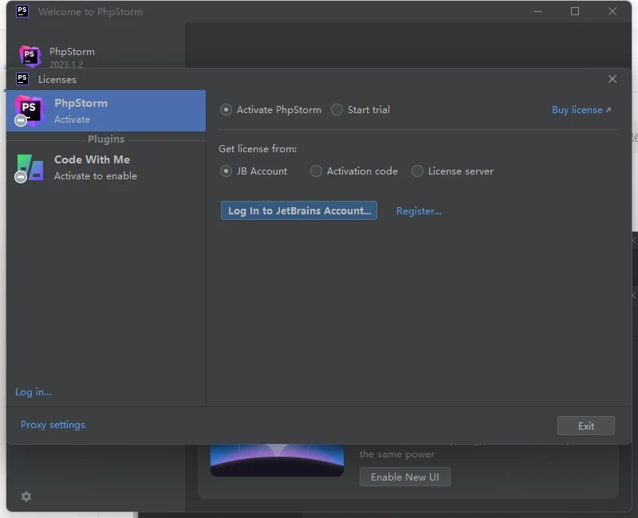This screenshot has height=518, width=638.
Task: Choose the Start trial option
Action: coord(337,110)
